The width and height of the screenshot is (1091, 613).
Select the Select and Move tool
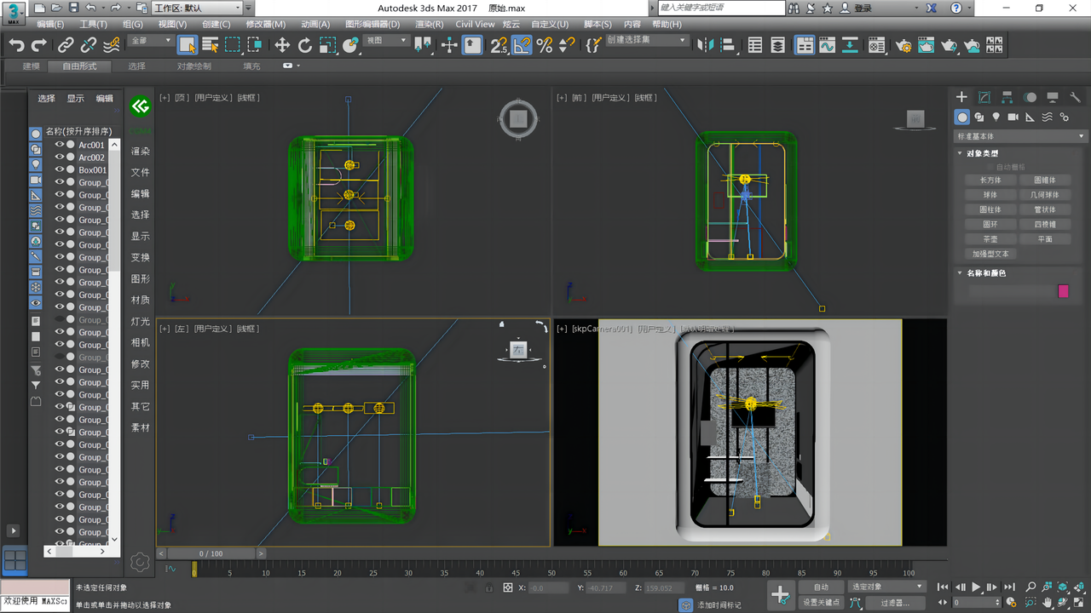tap(282, 45)
